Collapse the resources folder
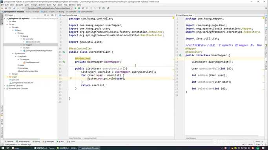 (13, 54)
